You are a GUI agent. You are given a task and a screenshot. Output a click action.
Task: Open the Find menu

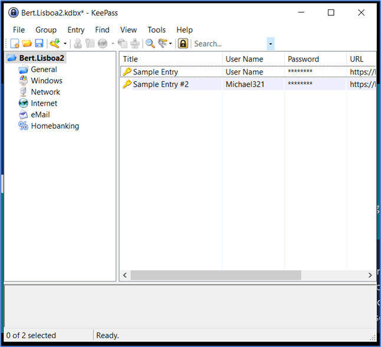[102, 30]
